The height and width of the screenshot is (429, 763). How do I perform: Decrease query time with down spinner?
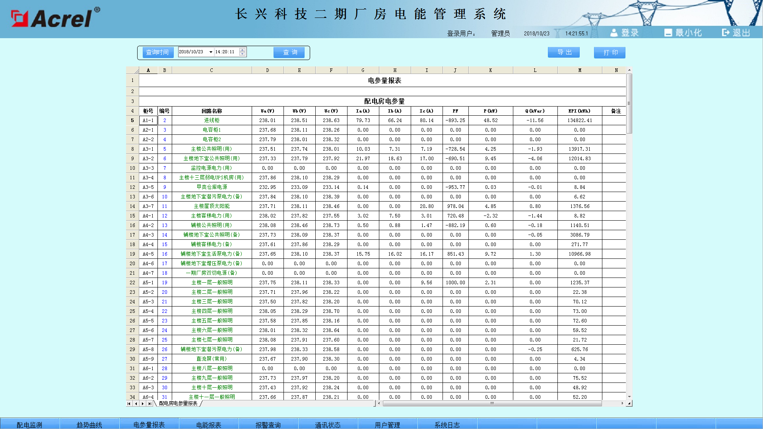[242, 54]
